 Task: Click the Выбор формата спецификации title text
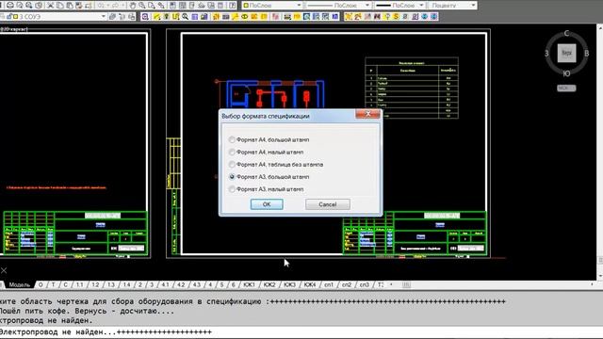point(266,116)
